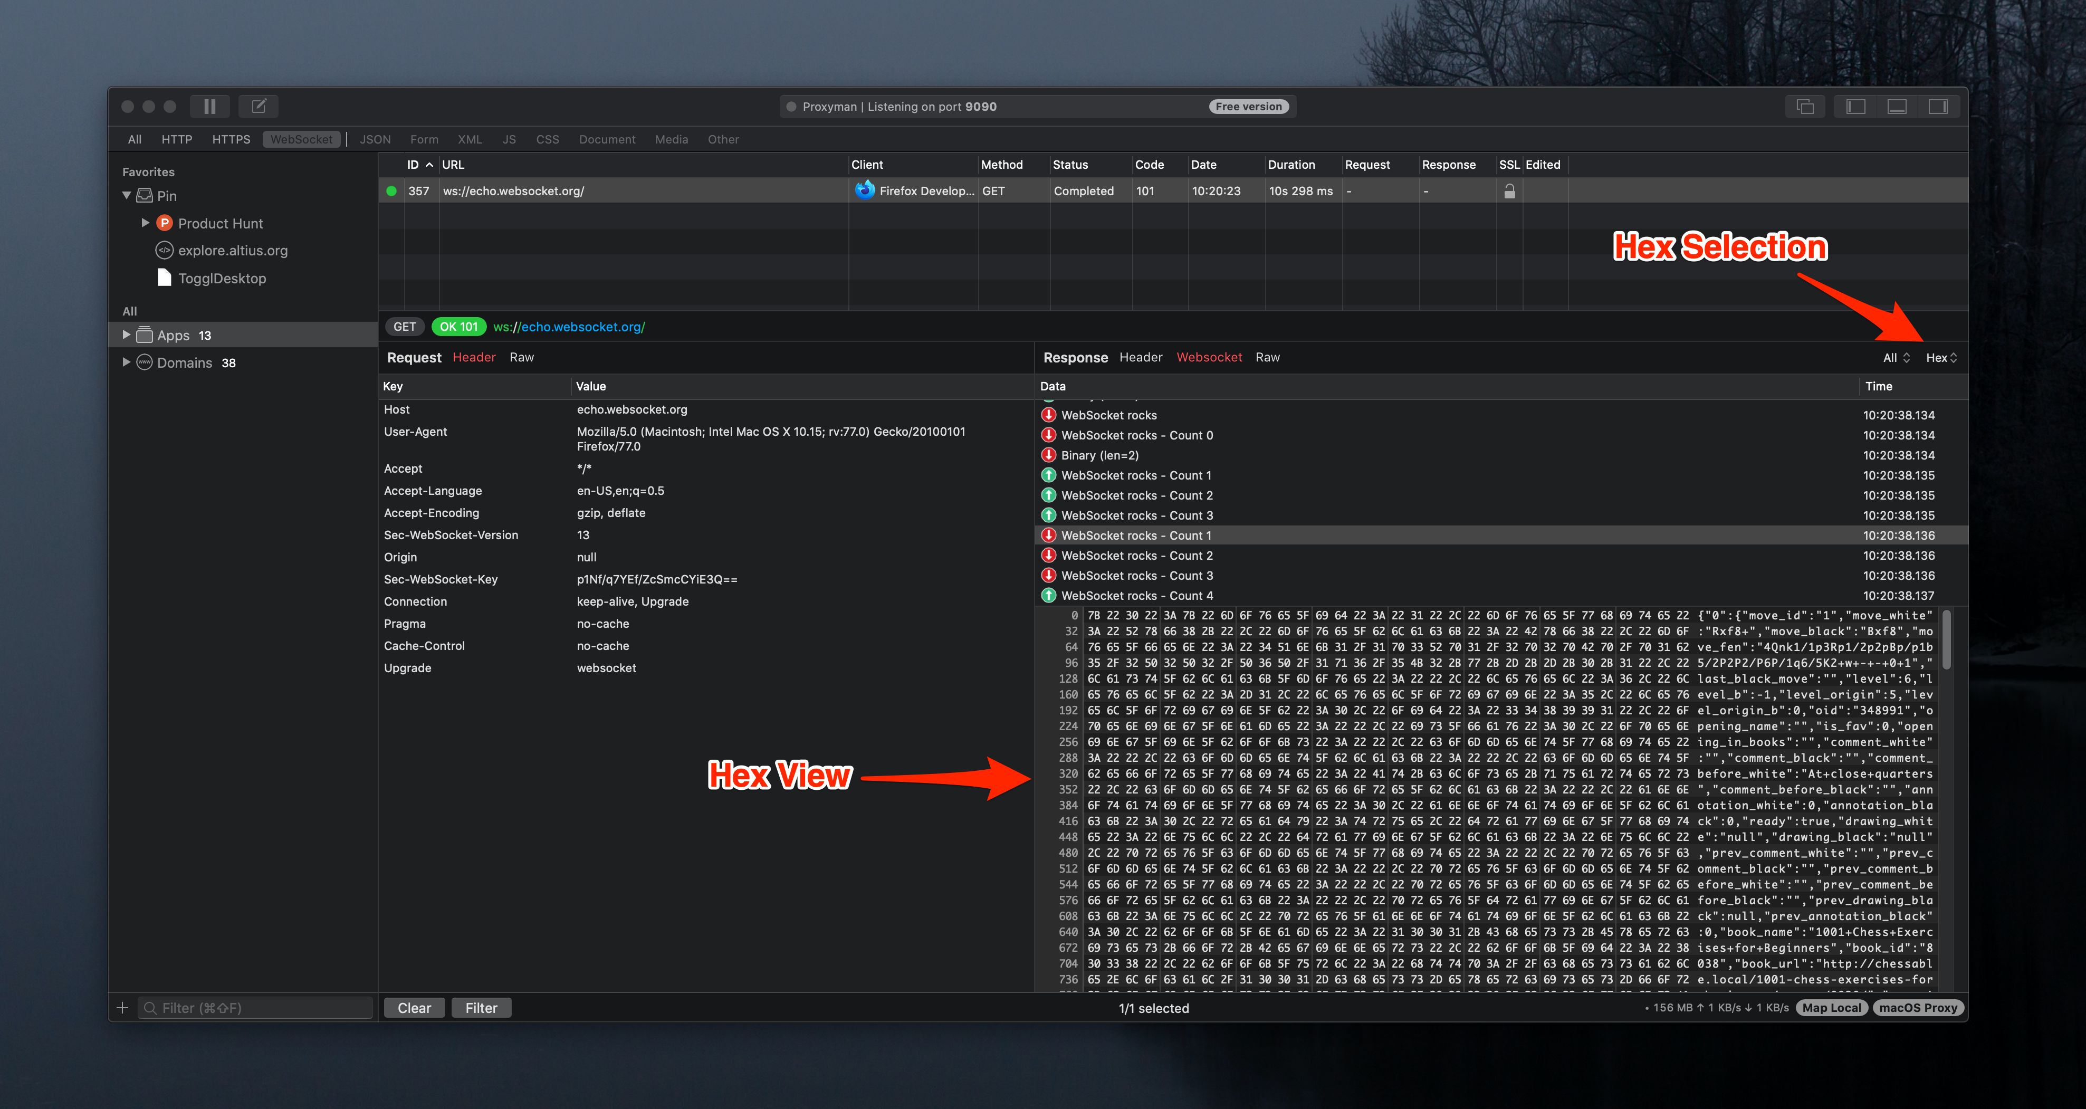Toggle the right panel layout icon
2086x1109 pixels.
pyautogui.click(x=1938, y=106)
